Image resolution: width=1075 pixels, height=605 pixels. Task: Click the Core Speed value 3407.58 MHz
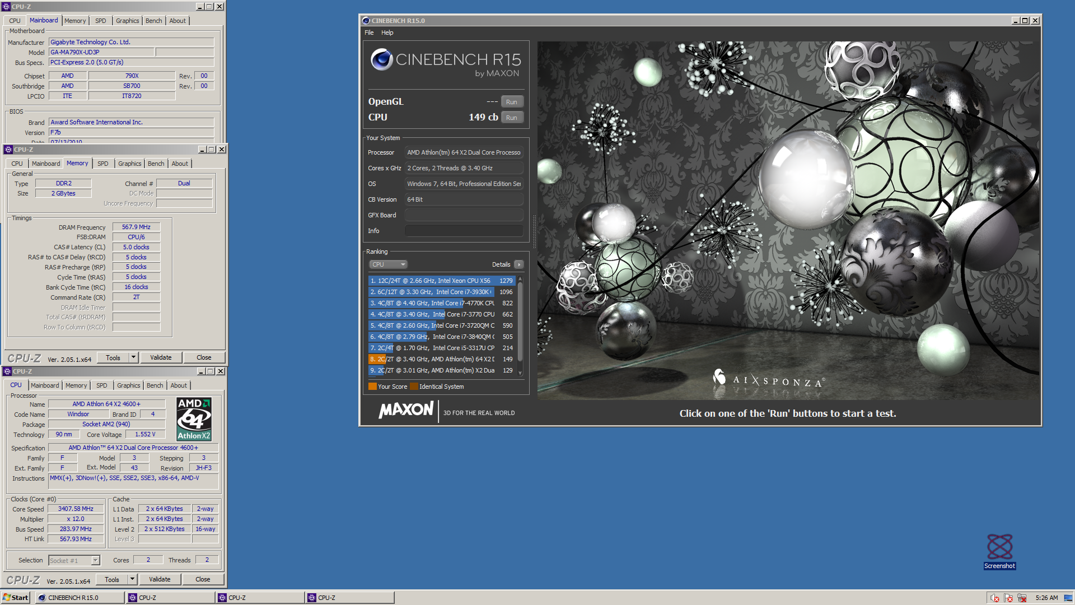(76, 509)
